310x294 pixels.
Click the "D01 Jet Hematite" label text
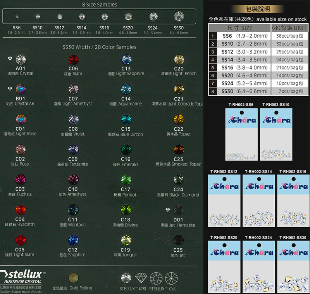(x=178, y=222)
